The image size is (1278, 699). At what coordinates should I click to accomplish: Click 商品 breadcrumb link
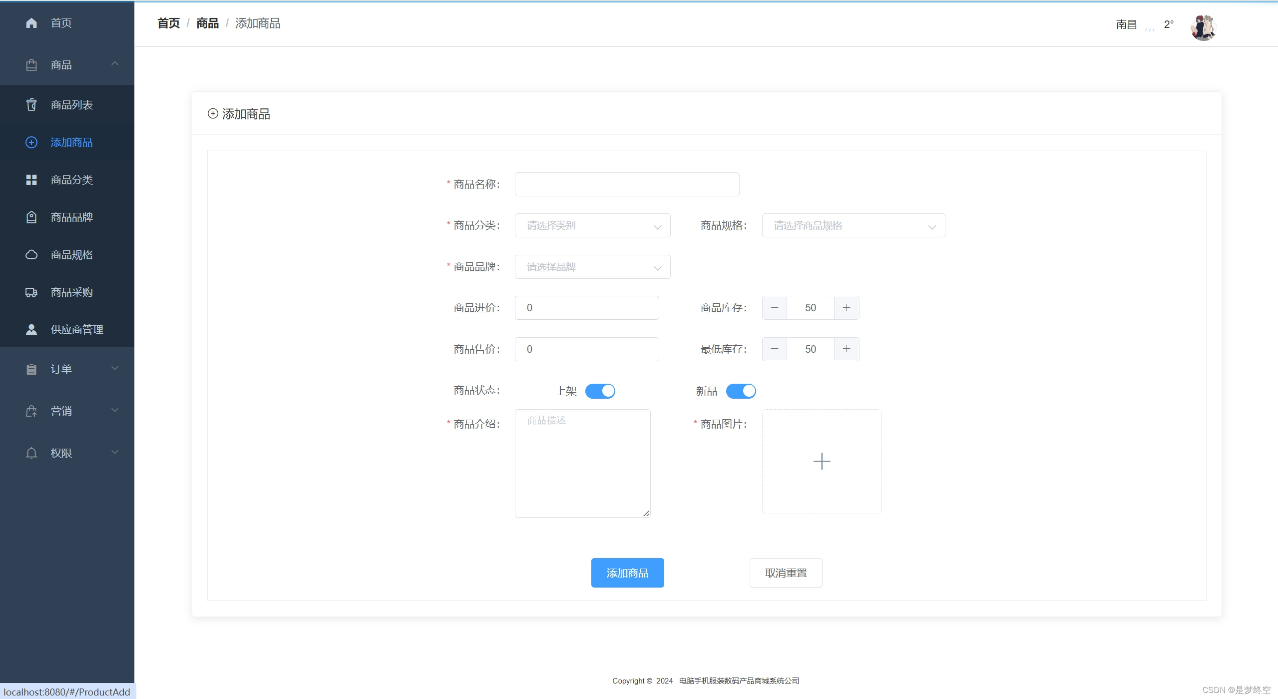point(207,23)
